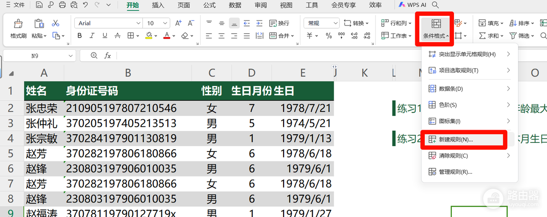This screenshot has height=217, width=547.
Task: Open Data Bars (数据条) submenu
Action: [x=470, y=89]
